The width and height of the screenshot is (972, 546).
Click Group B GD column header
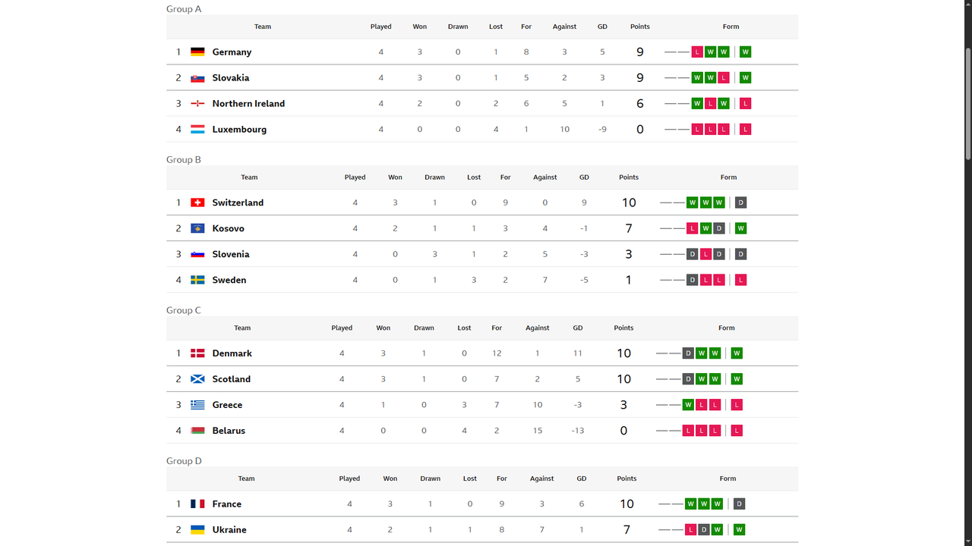click(x=584, y=177)
